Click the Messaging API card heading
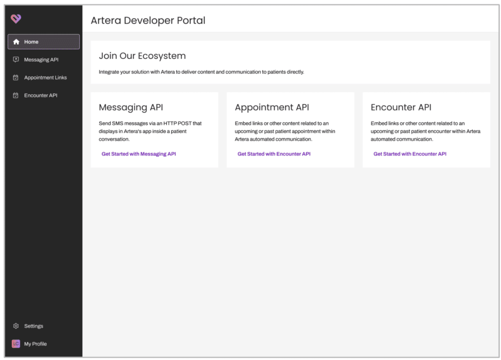 point(131,107)
